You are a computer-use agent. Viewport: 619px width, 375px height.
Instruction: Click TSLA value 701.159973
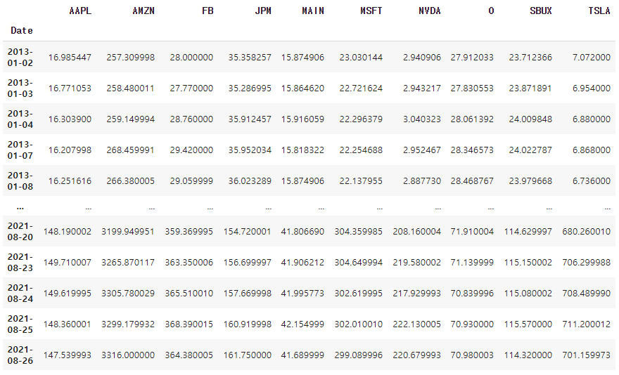[586, 355]
